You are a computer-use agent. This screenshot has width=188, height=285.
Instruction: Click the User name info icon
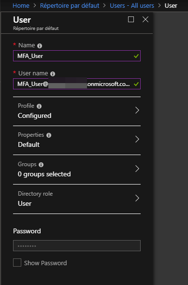[x=53, y=74]
